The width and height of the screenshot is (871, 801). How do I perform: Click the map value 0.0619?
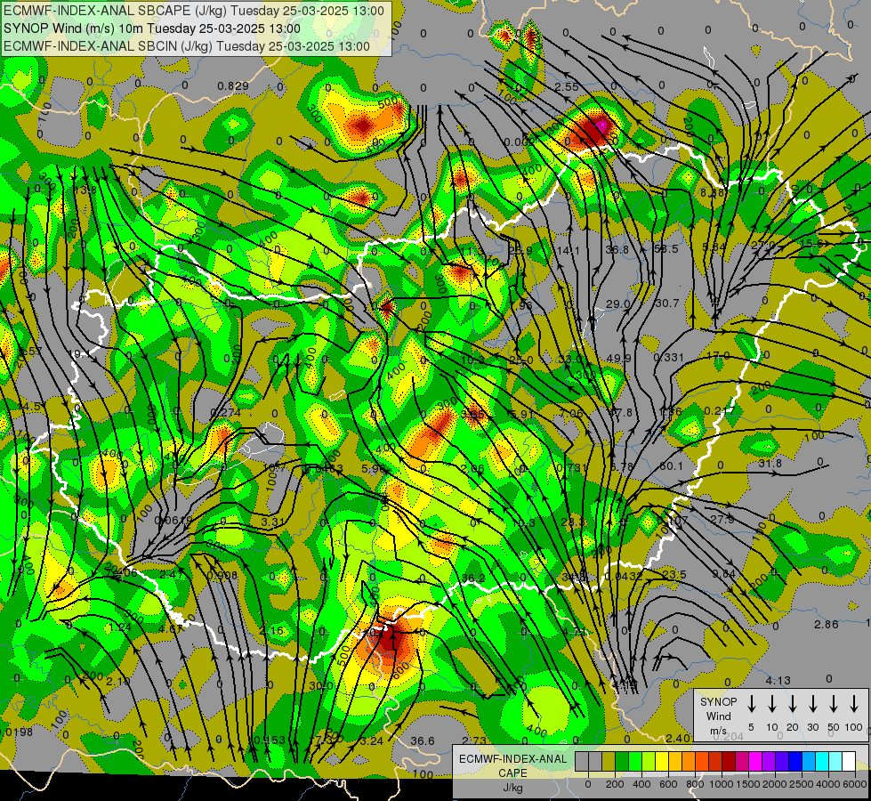tap(173, 521)
